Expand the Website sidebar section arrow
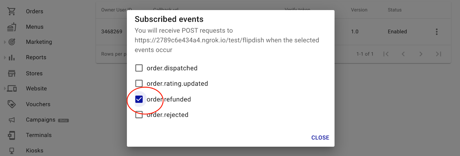Viewport: 460px width, 156px height. 5,88
